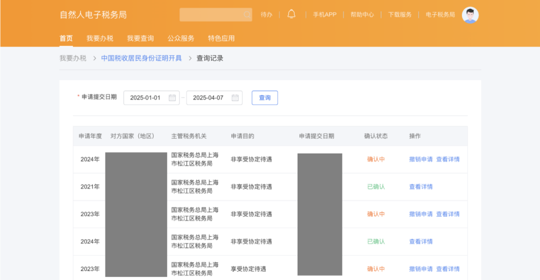
Task: Open the user avatar profile
Action: pos(470,15)
